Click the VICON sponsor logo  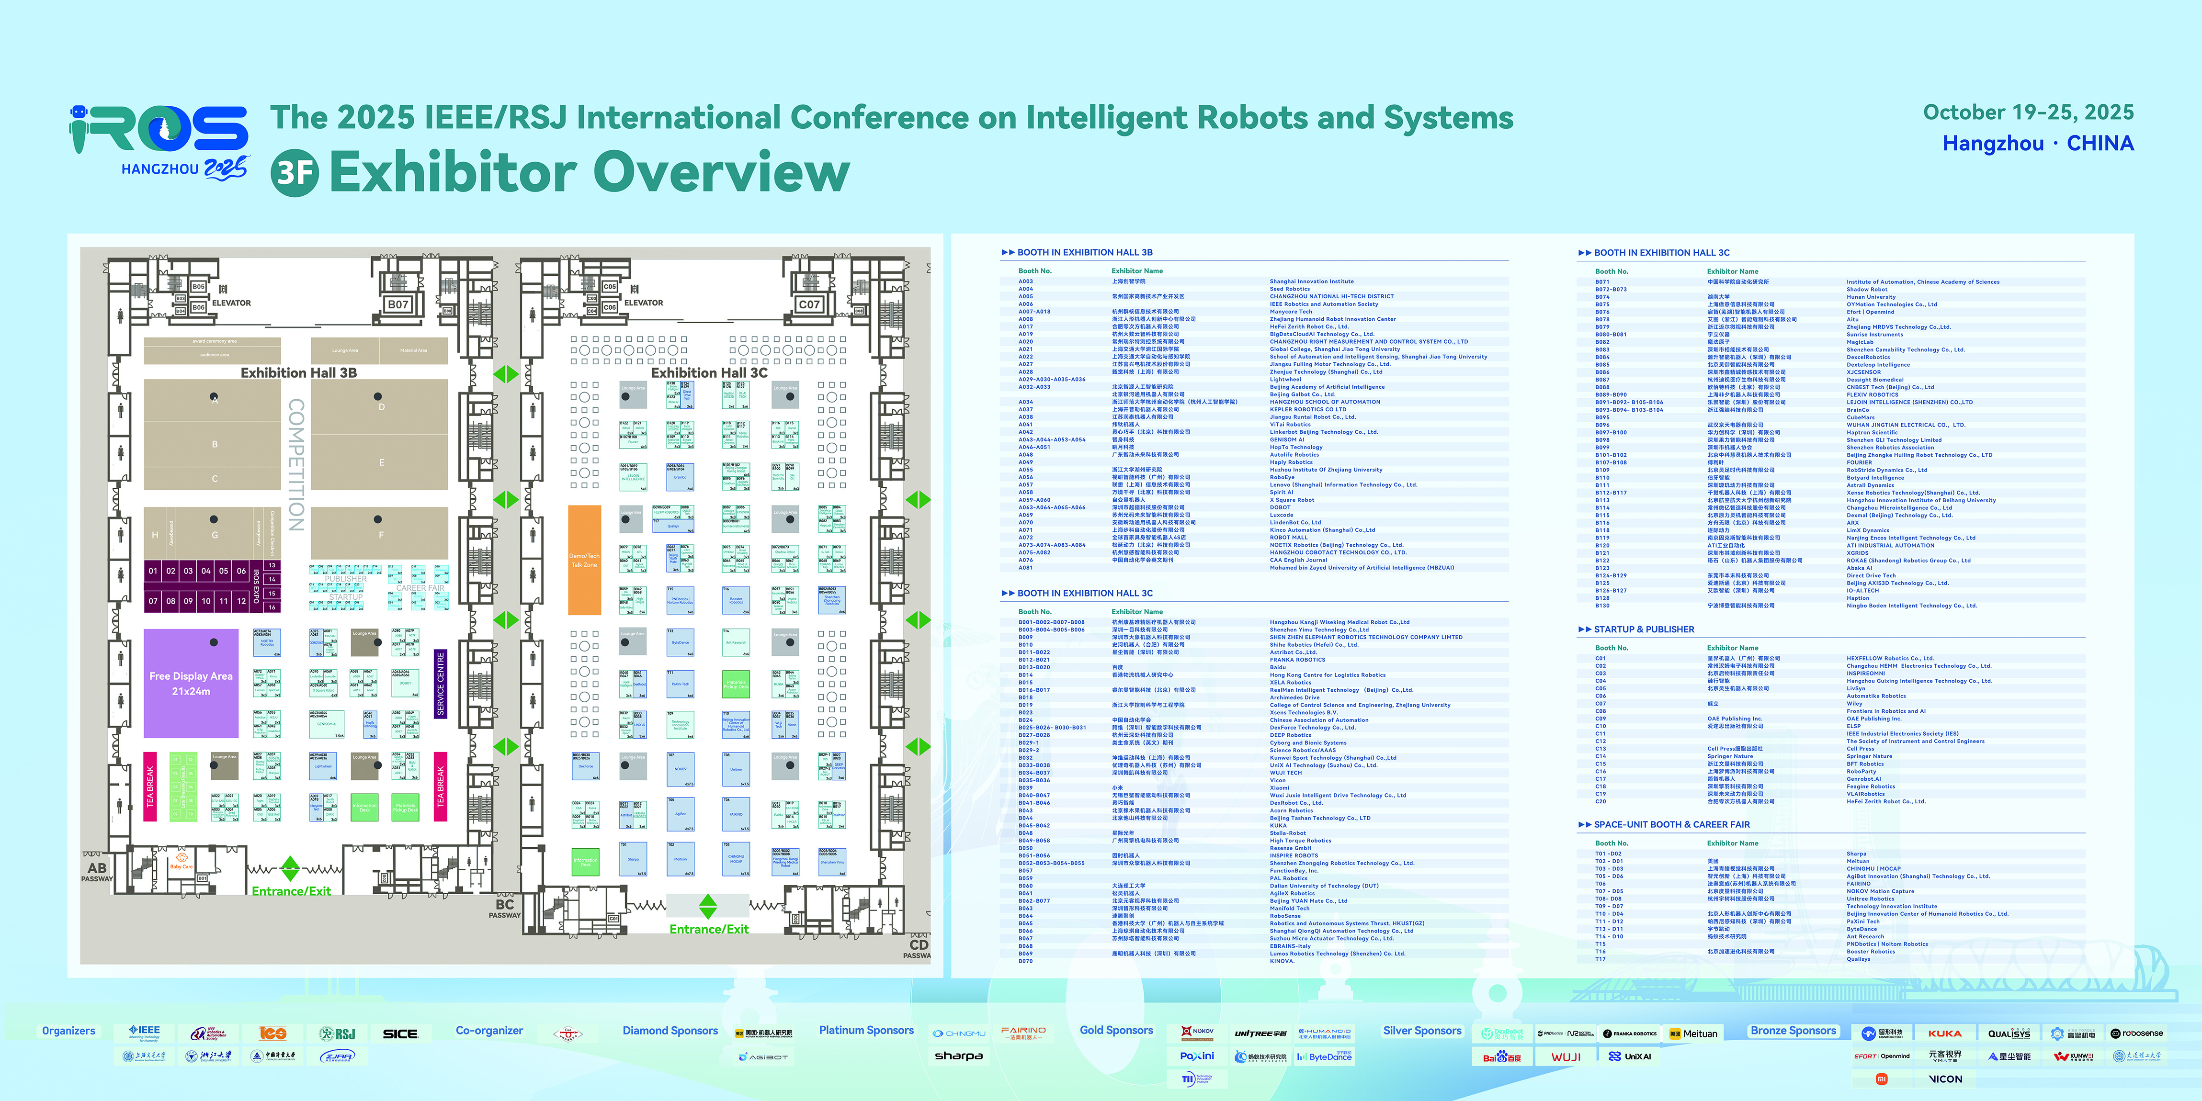pyautogui.click(x=1946, y=1079)
